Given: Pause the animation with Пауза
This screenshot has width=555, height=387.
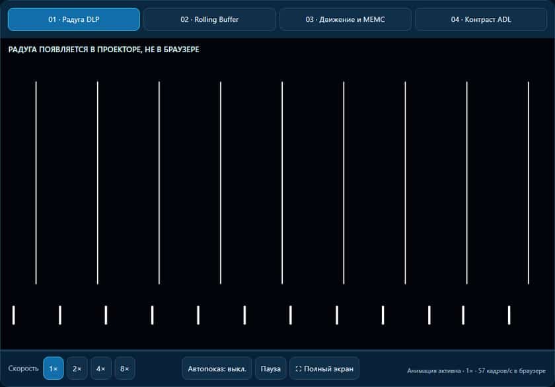Looking at the screenshot, I should point(271,369).
